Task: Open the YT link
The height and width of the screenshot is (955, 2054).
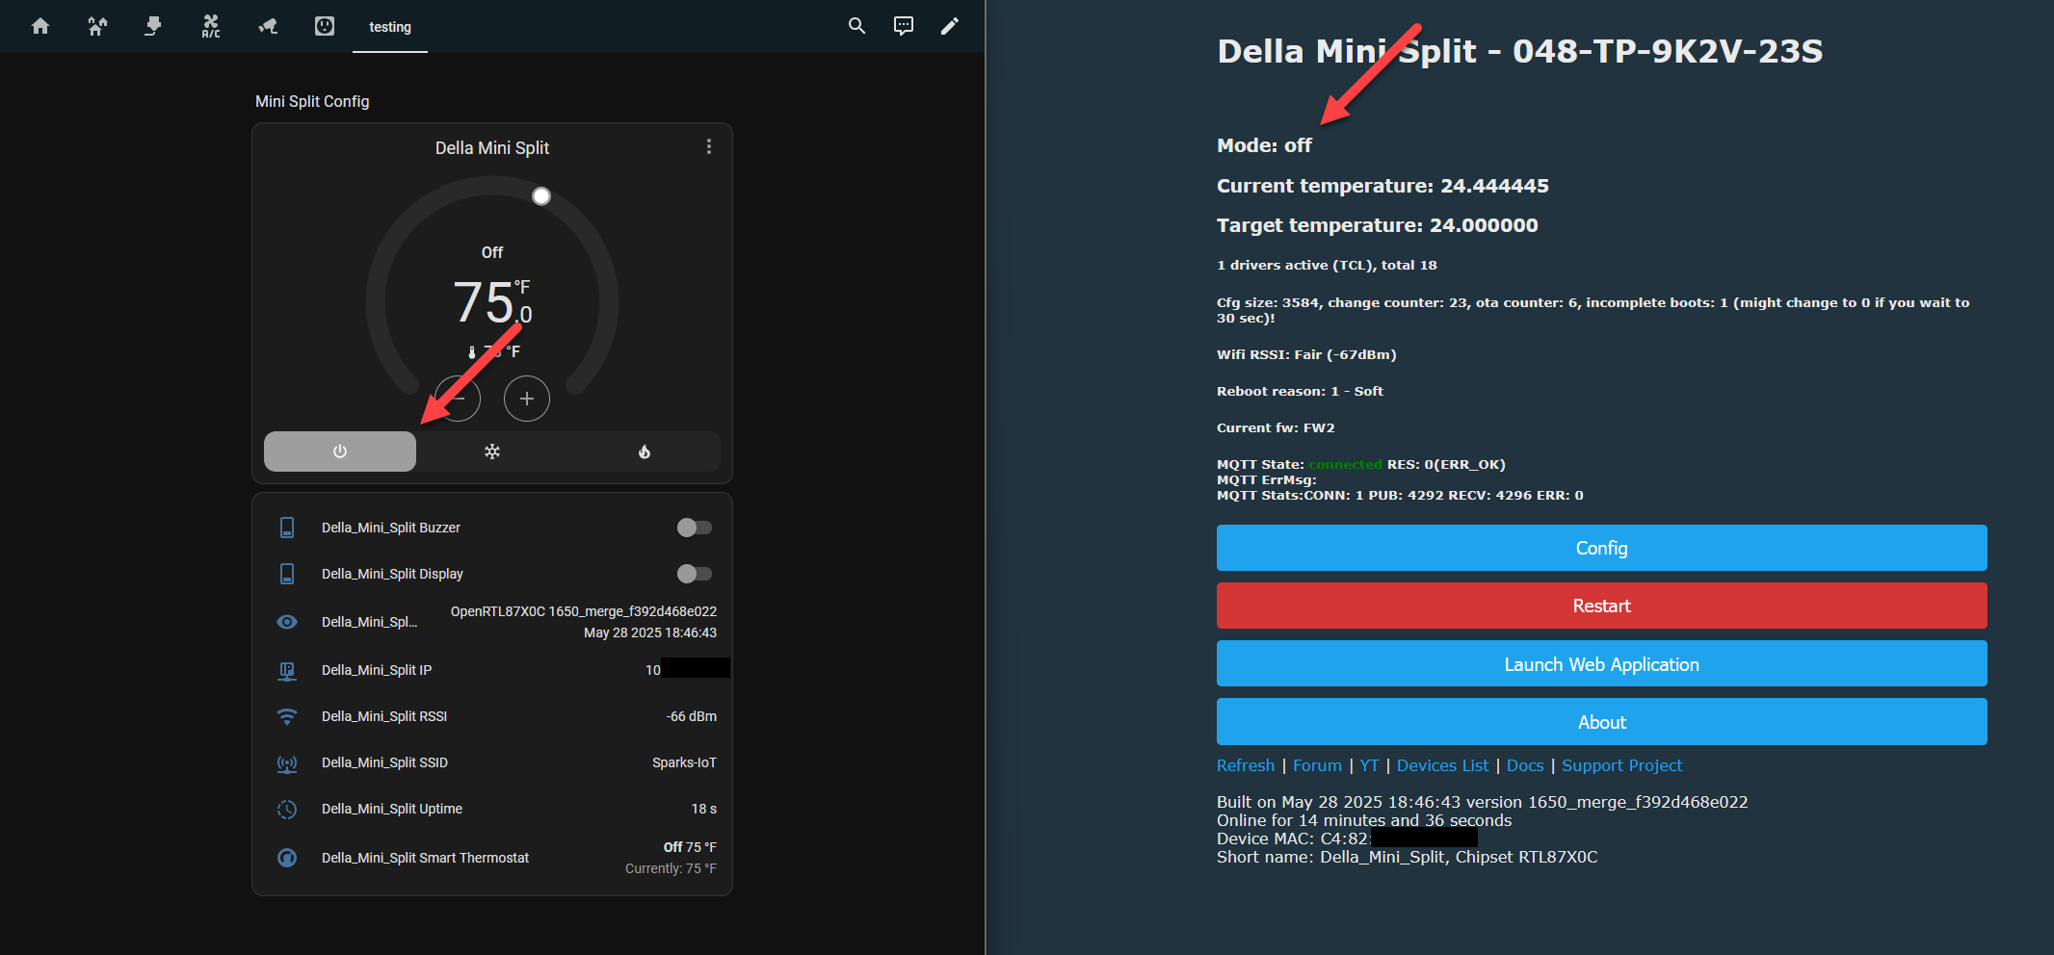Action: click(1369, 765)
